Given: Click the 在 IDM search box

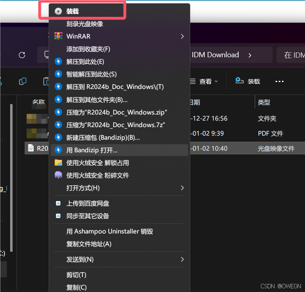Looking at the screenshot, I should click(291, 55).
